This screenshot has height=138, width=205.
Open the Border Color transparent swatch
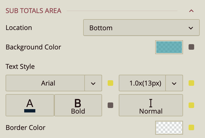click(169, 127)
